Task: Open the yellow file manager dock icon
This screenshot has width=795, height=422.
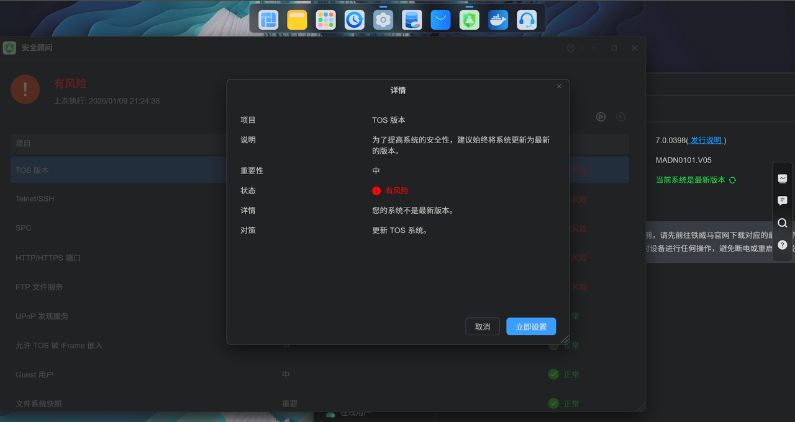Action: tap(297, 20)
